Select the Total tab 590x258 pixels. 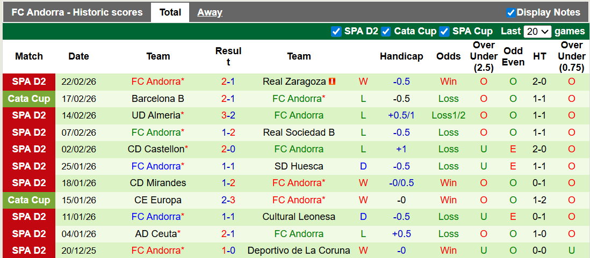pyautogui.click(x=170, y=12)
